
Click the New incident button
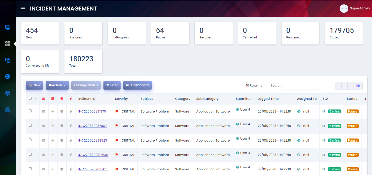point(35,85)
